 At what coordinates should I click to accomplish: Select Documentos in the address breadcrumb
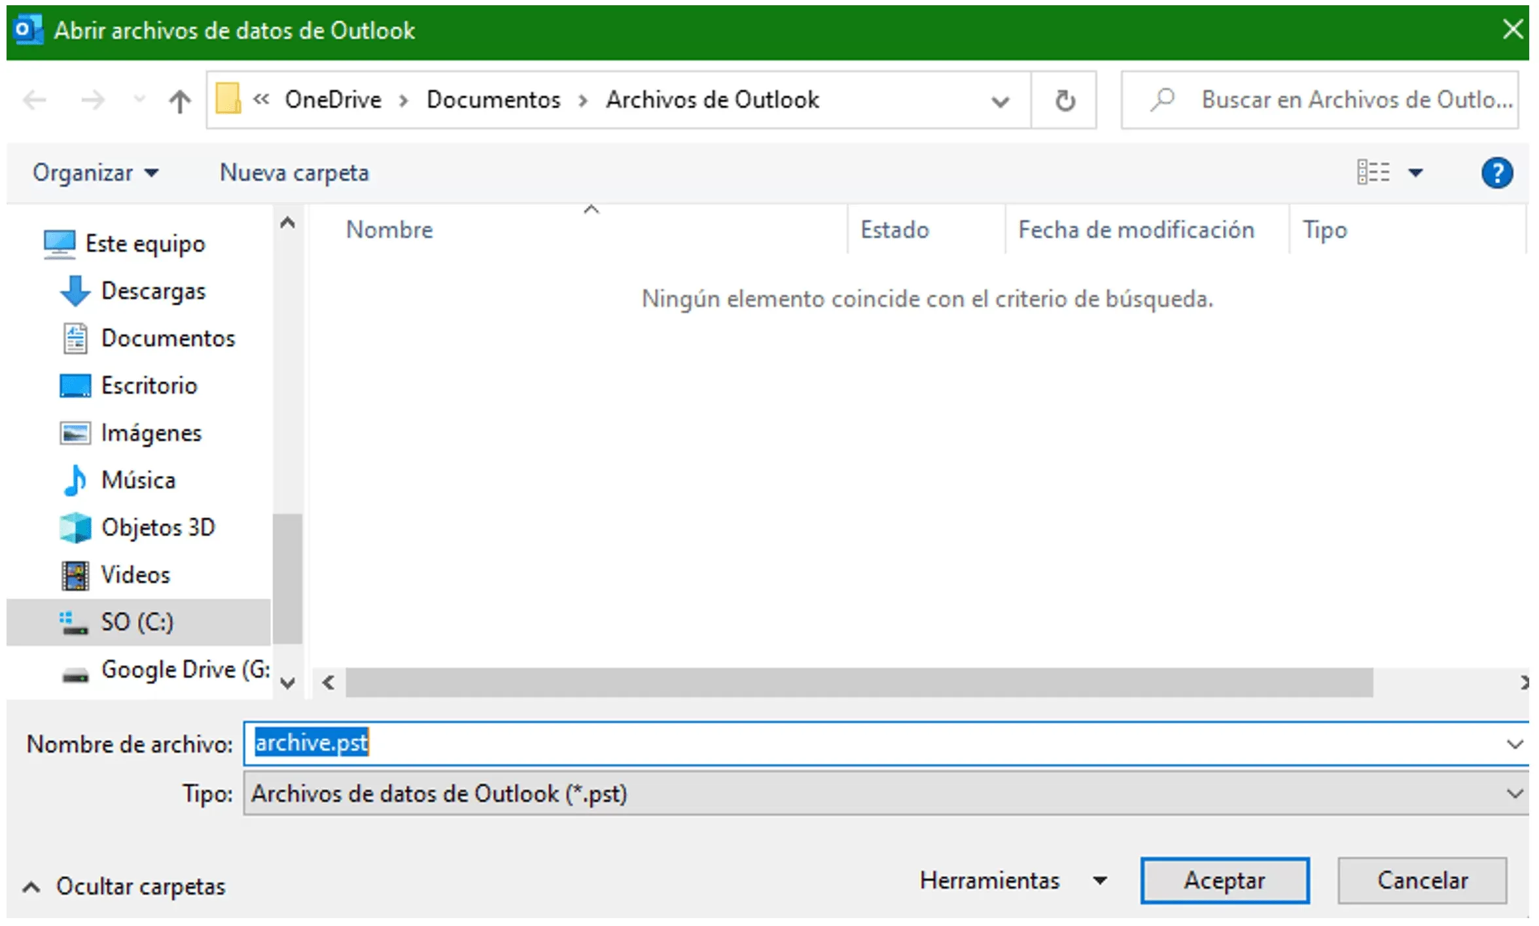[493, 99]
